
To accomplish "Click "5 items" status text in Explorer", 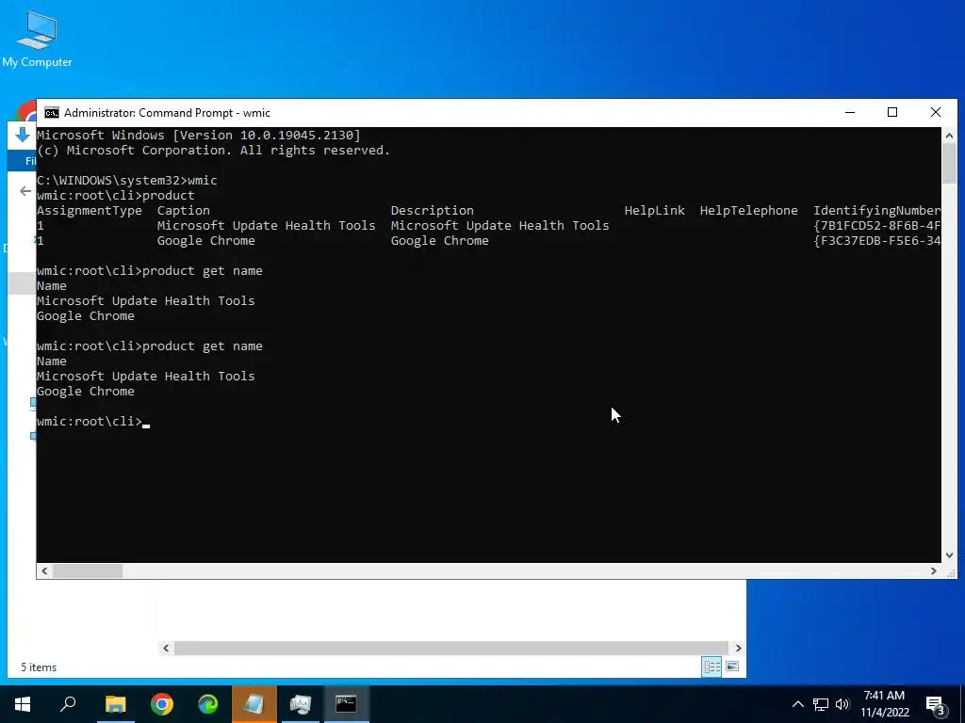I will tap(39, 667).
